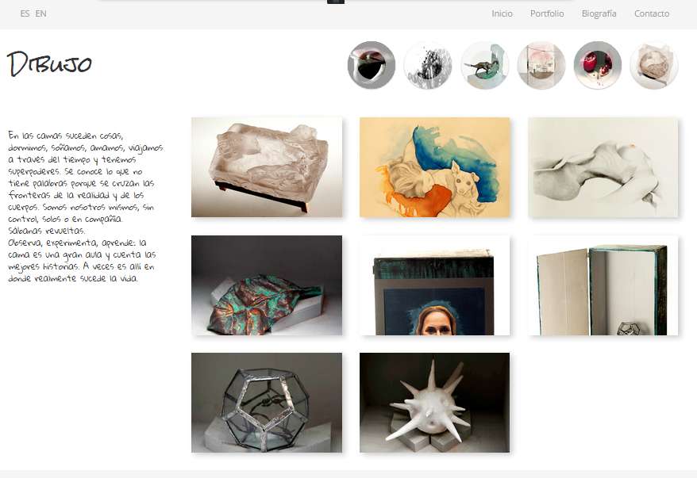Open the Biografía page
The height and width of the screenshot is (478, 697).
(x=599, y=13)
